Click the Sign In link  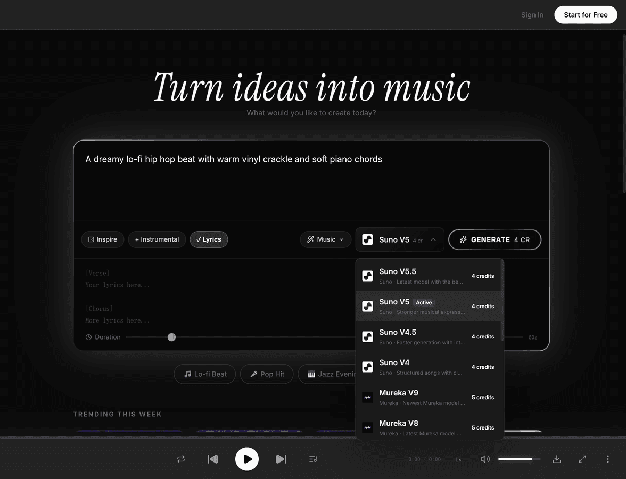point(532,15)
